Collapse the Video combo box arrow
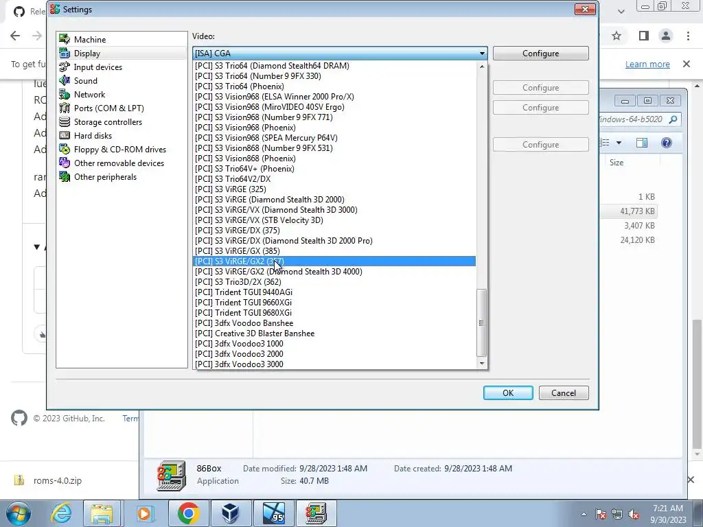This screenshot has height=527, width=703. coord(482,54)
